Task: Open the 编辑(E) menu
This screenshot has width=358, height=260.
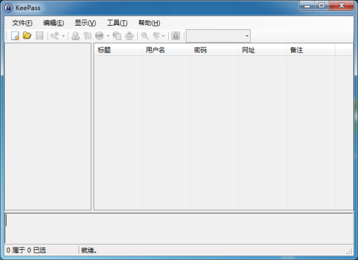Action: (54, 23)
